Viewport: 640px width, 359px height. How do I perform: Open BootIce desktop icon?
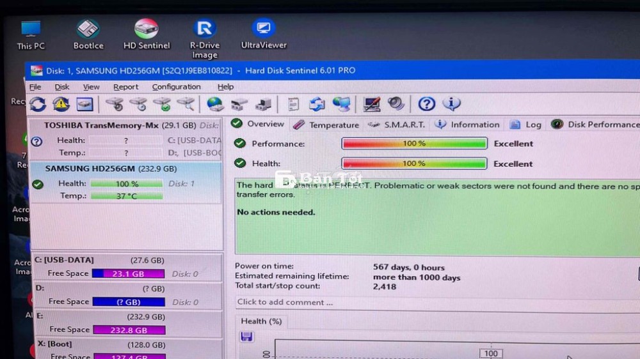point(88,34)
